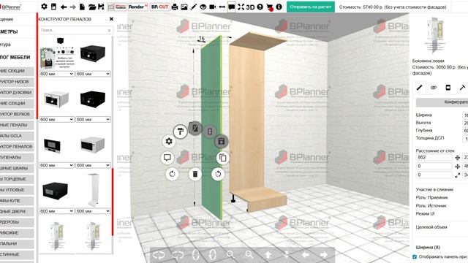468x263 pixels.
Task: Redo with the forward arrow icon
Action: tap(73, 7)
